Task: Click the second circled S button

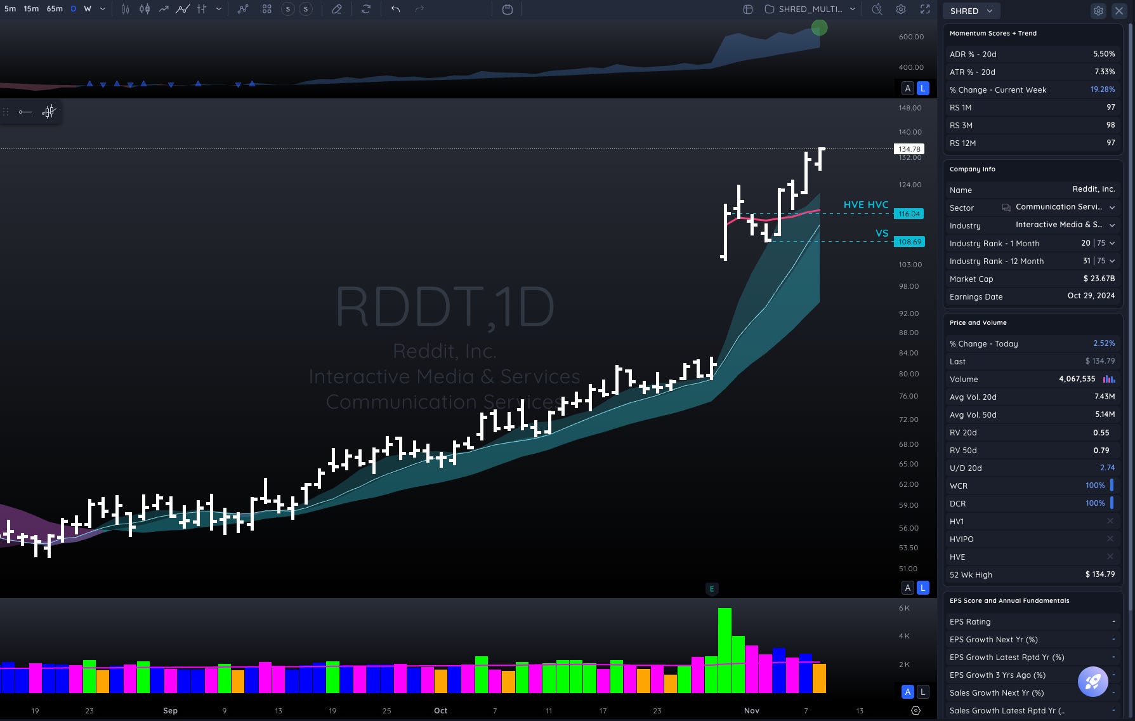Action: tap(306, 9)
